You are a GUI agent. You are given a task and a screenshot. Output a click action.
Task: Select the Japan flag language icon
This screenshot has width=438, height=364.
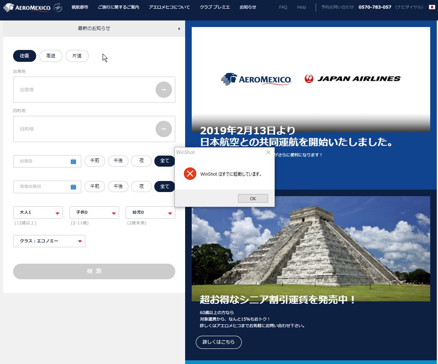432,7
